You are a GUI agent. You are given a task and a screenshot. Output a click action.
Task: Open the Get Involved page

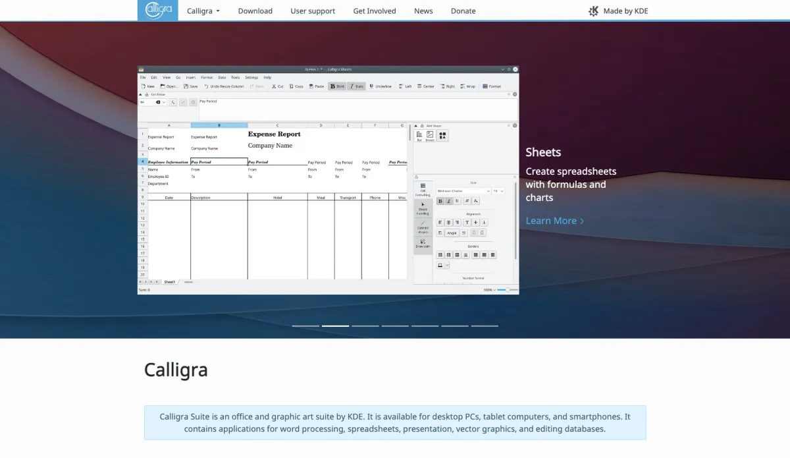click(x=375, y=11)
